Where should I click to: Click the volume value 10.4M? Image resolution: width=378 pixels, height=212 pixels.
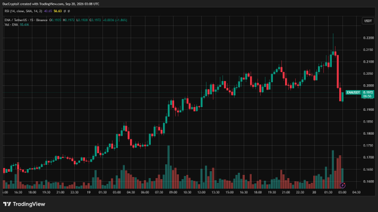[x=24, y=24]
